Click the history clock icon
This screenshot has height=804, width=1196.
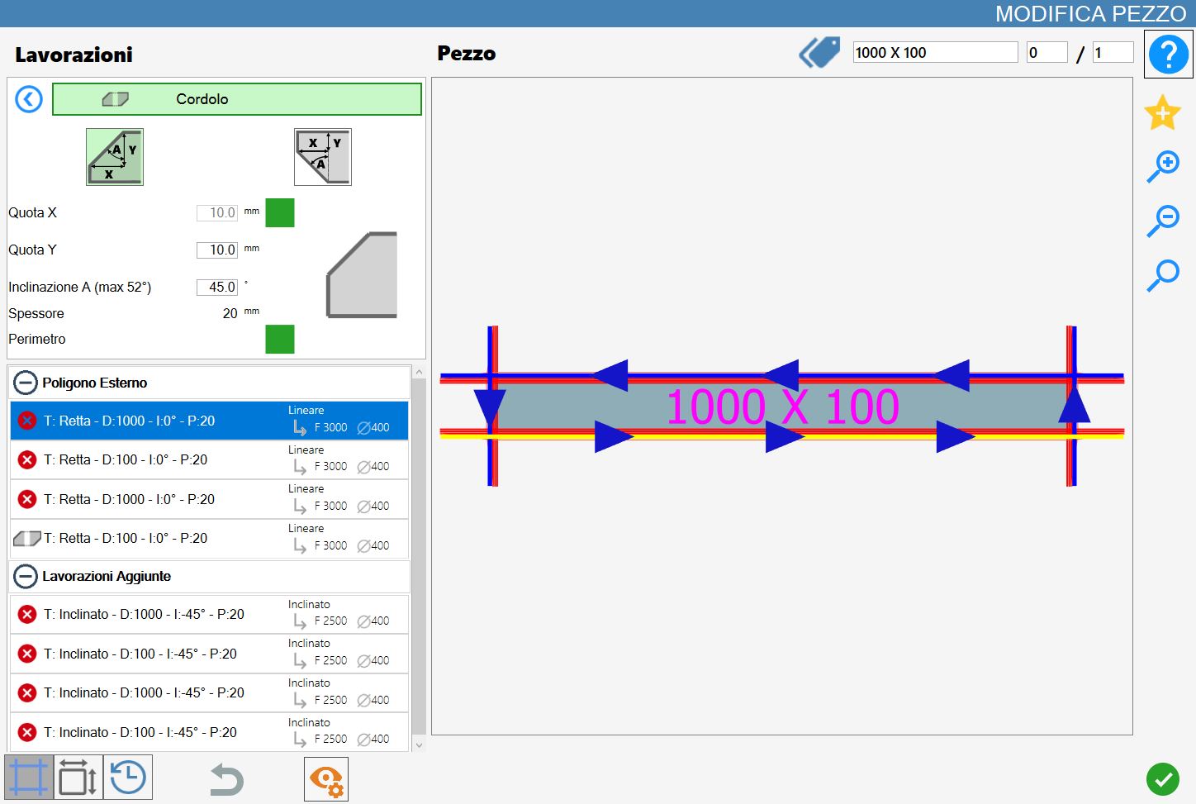128,778
